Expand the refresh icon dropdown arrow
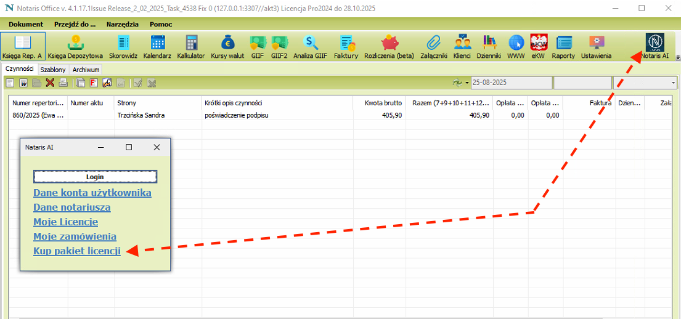Image resolution: width=681 pixels, height=319 pixels. point(467,83)
